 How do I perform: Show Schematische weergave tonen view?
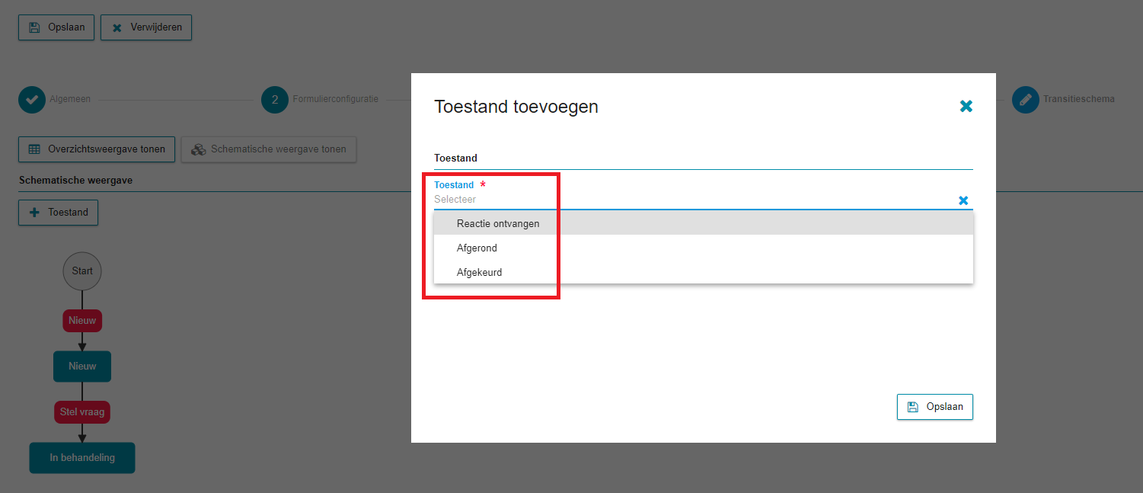pyautogui.click(x=269, y=149)
